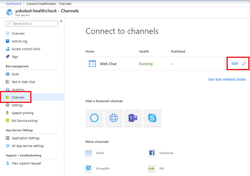Click the Published column header
The width and height of the screenshot is (250, 176).
(178, 51)
